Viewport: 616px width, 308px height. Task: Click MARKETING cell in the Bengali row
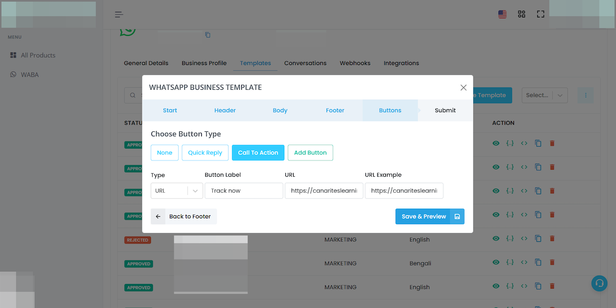340,263
